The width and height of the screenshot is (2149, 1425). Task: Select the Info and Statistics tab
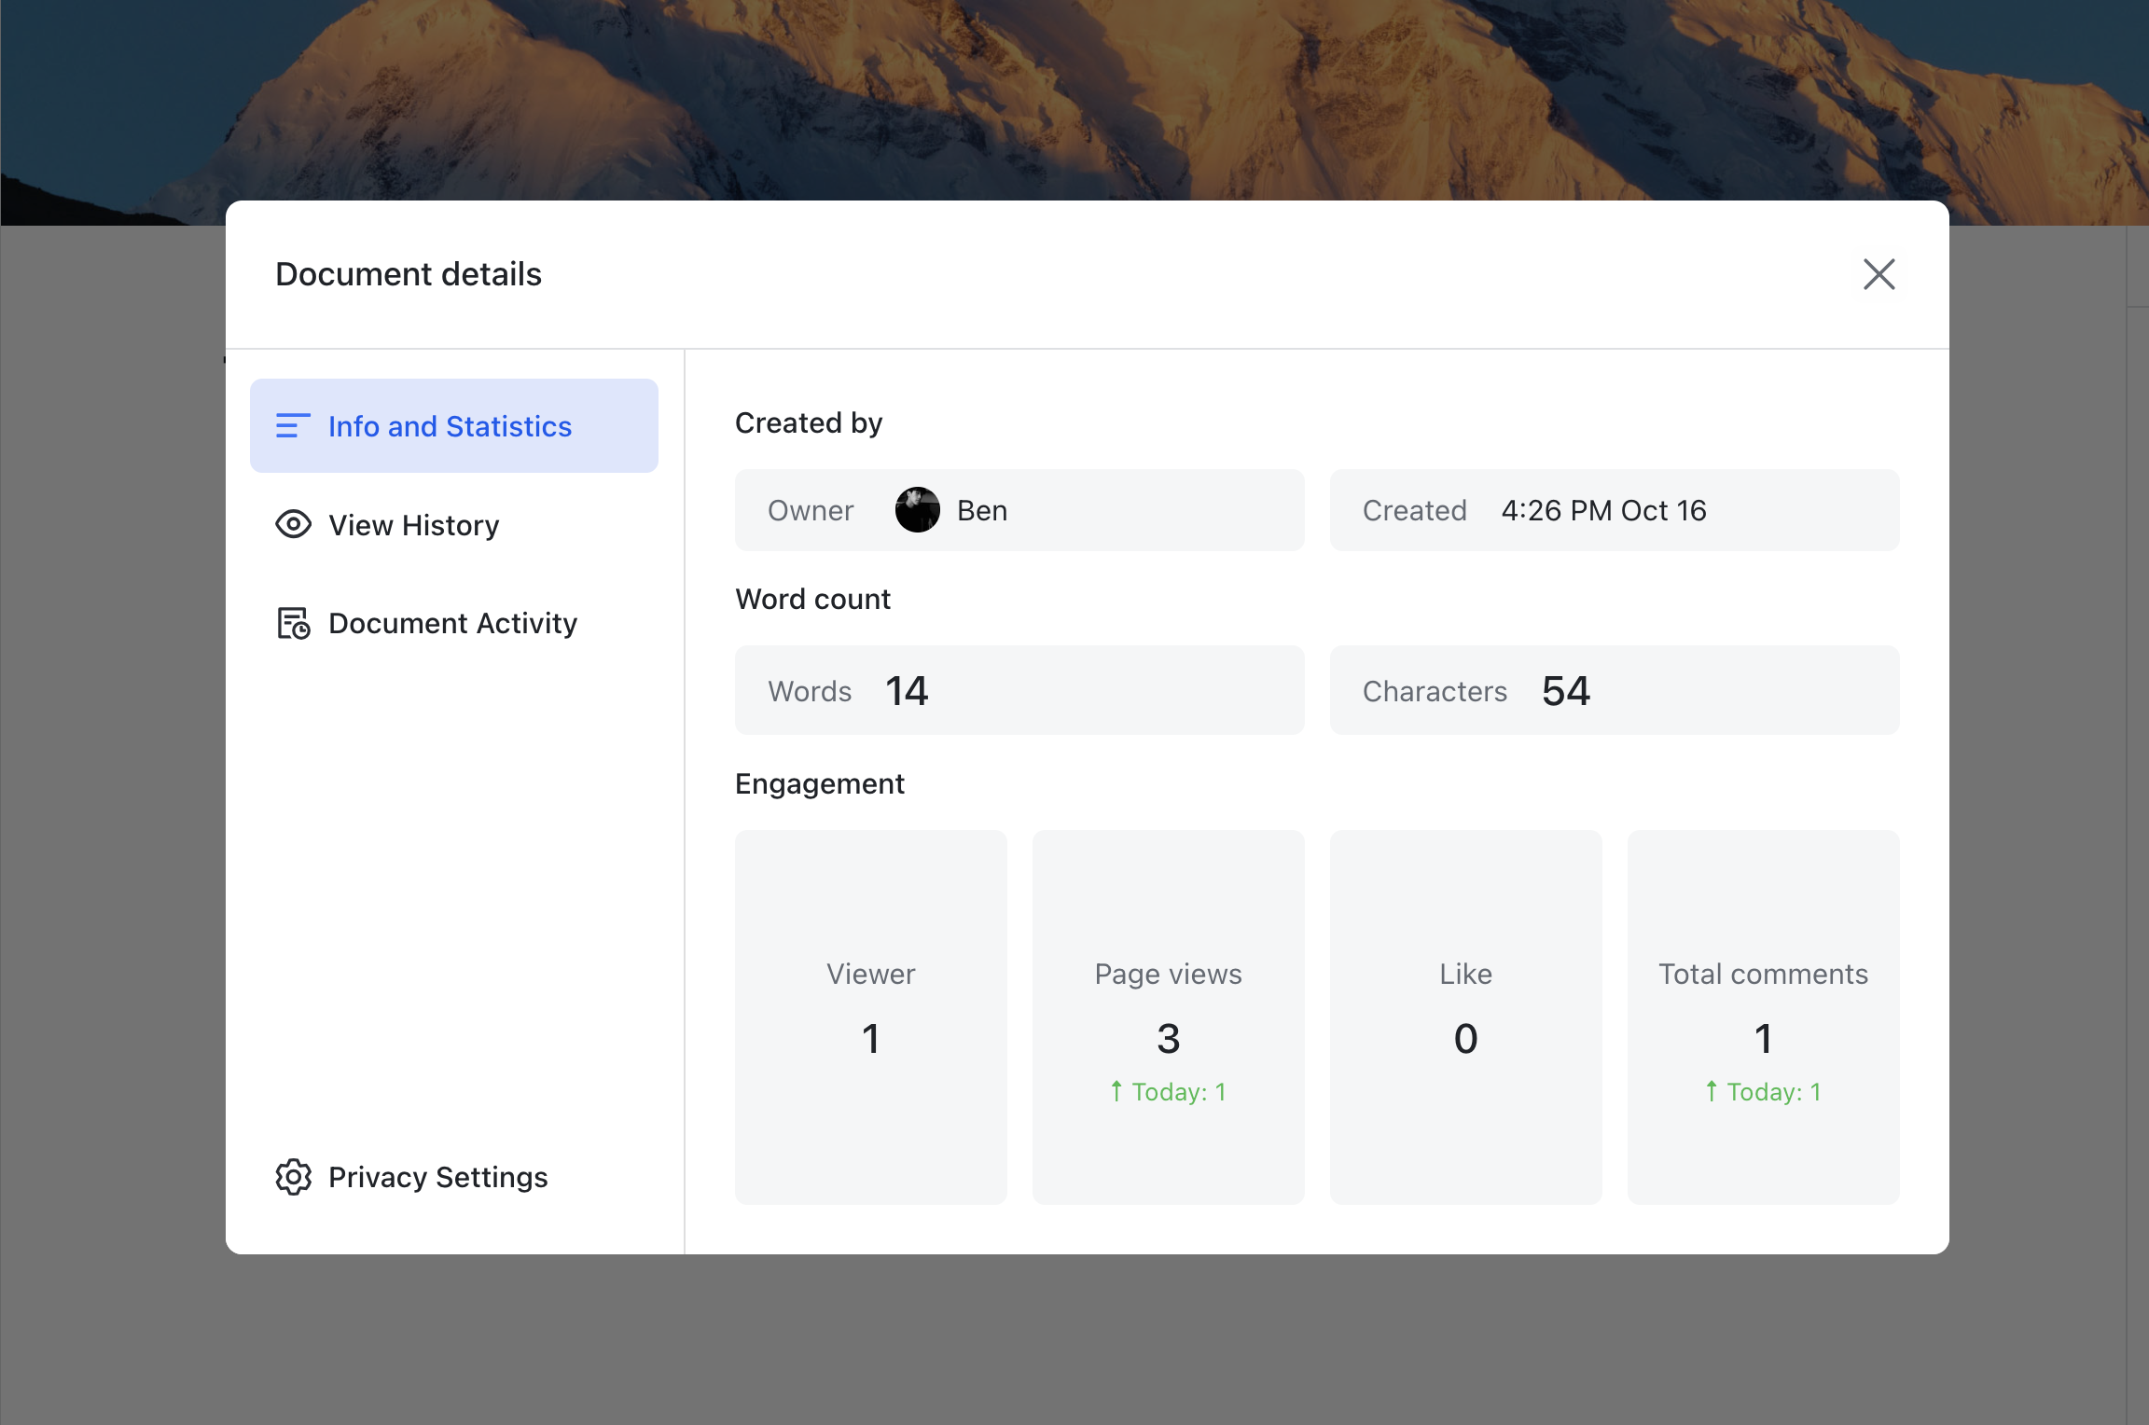click(451, 426)
